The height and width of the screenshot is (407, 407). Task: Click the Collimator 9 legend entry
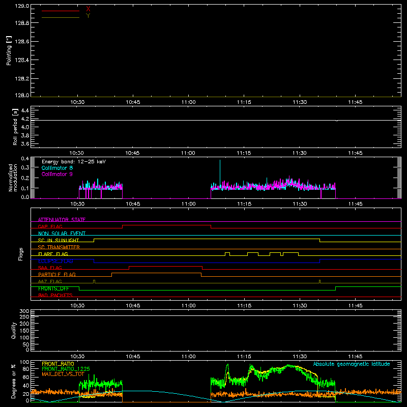[x=57, y=174]
